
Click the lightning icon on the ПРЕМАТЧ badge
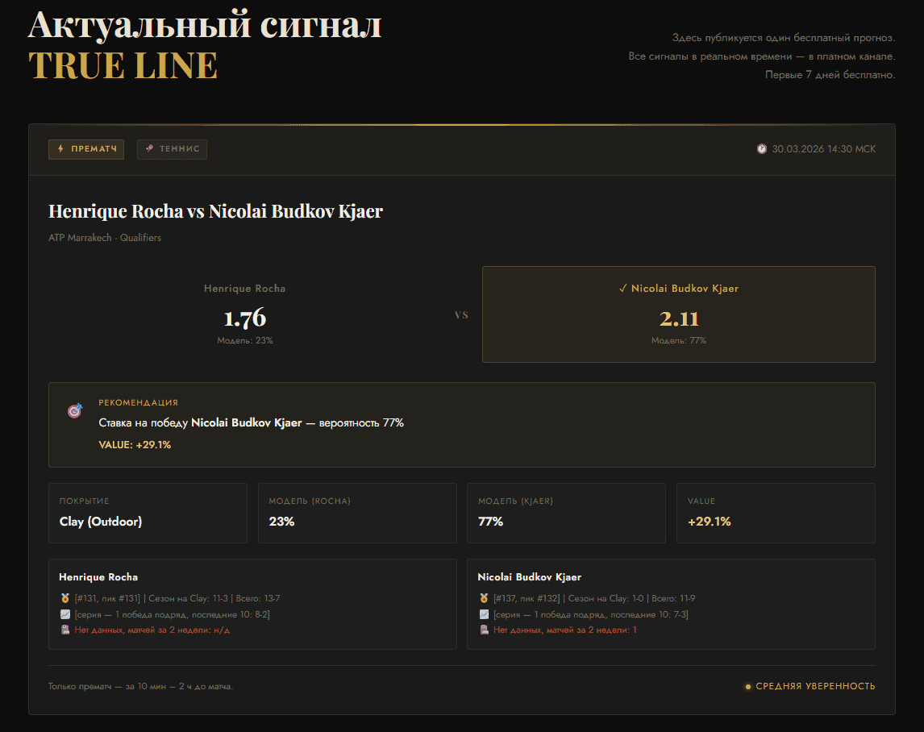click(x=59, y=149)
